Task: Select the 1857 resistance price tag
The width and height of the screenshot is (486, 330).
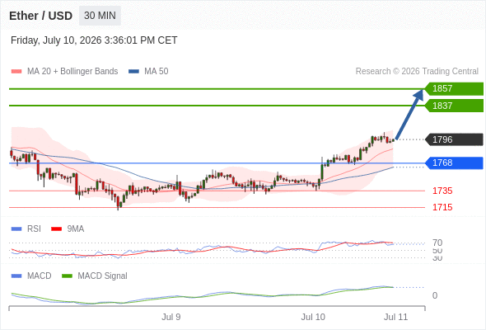Action: click(x=454, y=89)
